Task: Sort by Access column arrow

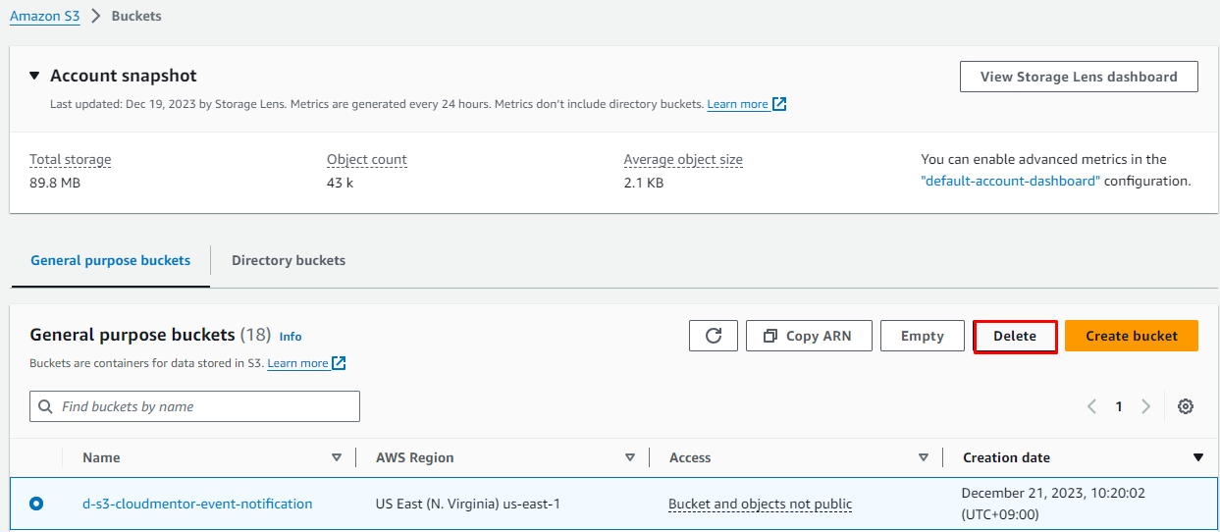Action: coord(923,457)
